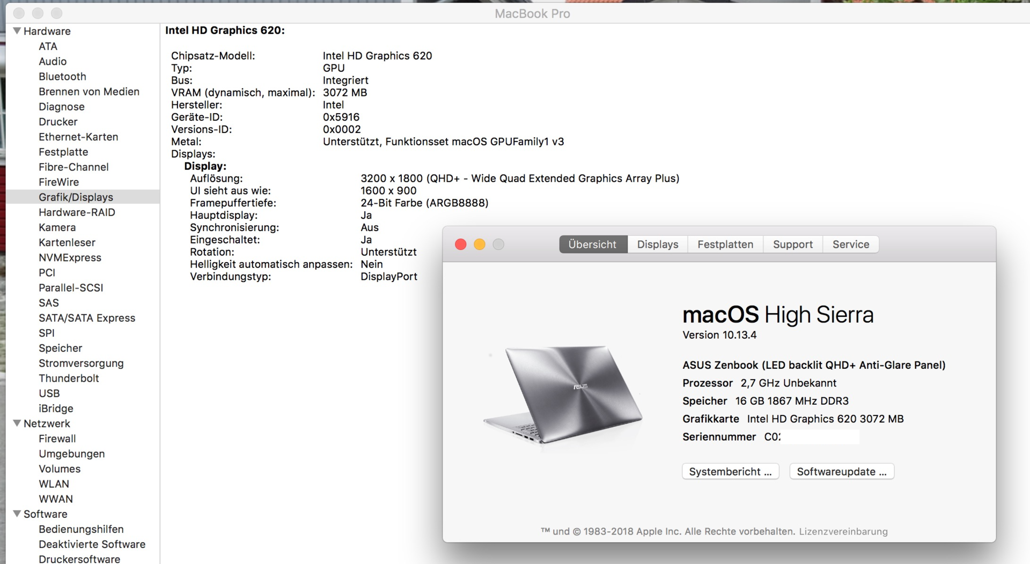Open the Festplatten tab
The image size is (1030, 564).
725,244
